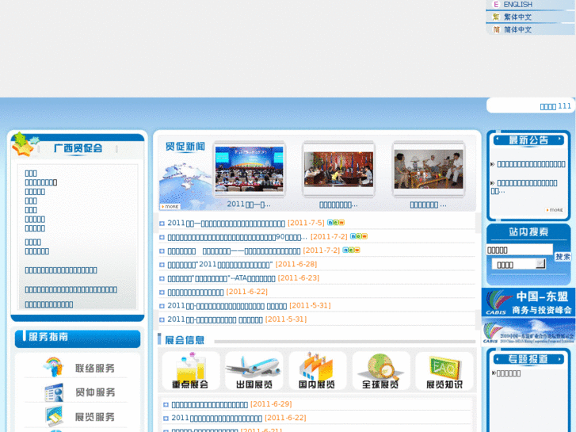Click the right arrow in 最新公告 header

(559, 139)
